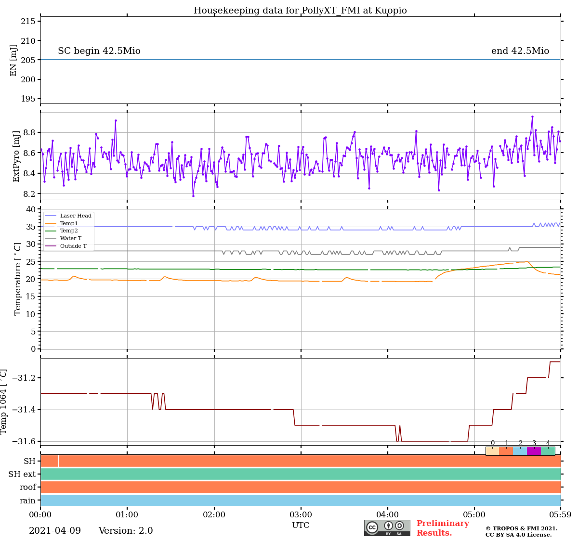Image resolution: width=578 pixels, height=539 pixels.
Task: Click the status color swatch labeled 1
Action: point(506,451)
